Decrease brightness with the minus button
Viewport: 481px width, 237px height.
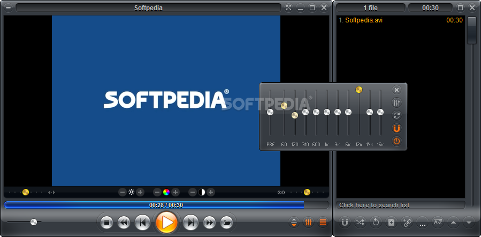pos(123,192)
